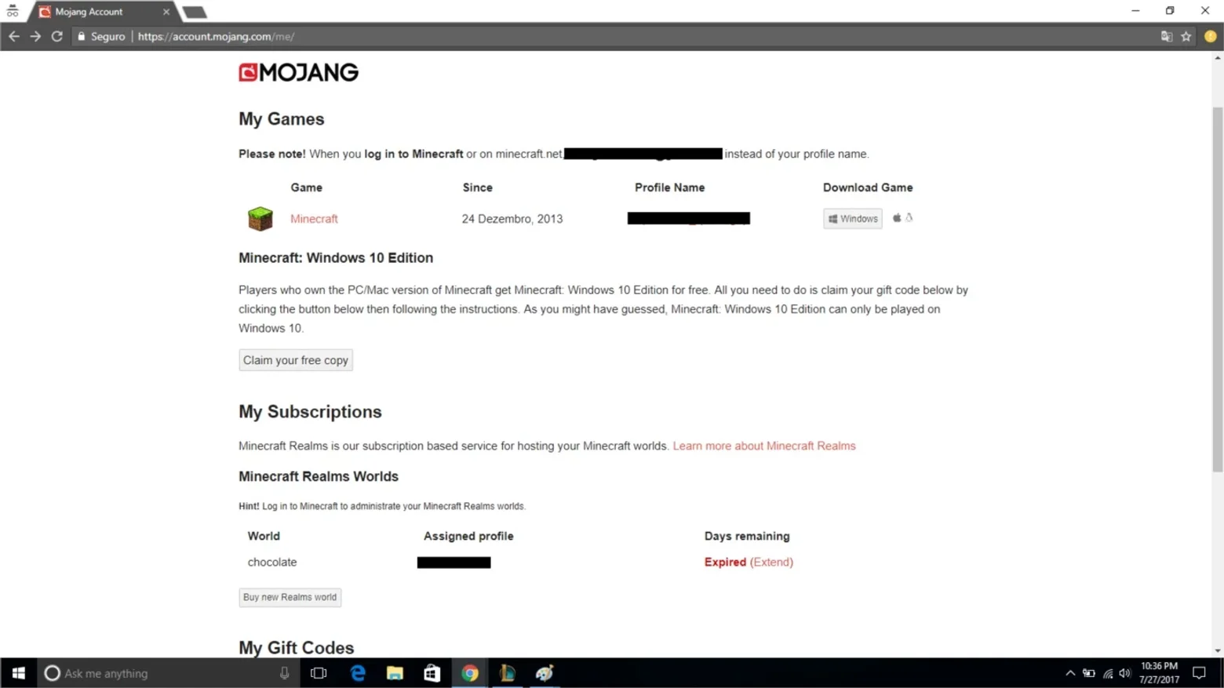Open Learn more about Minecraft Realms link
Image resolution: width=1224 pixels, height=688 pixels.
764,446
